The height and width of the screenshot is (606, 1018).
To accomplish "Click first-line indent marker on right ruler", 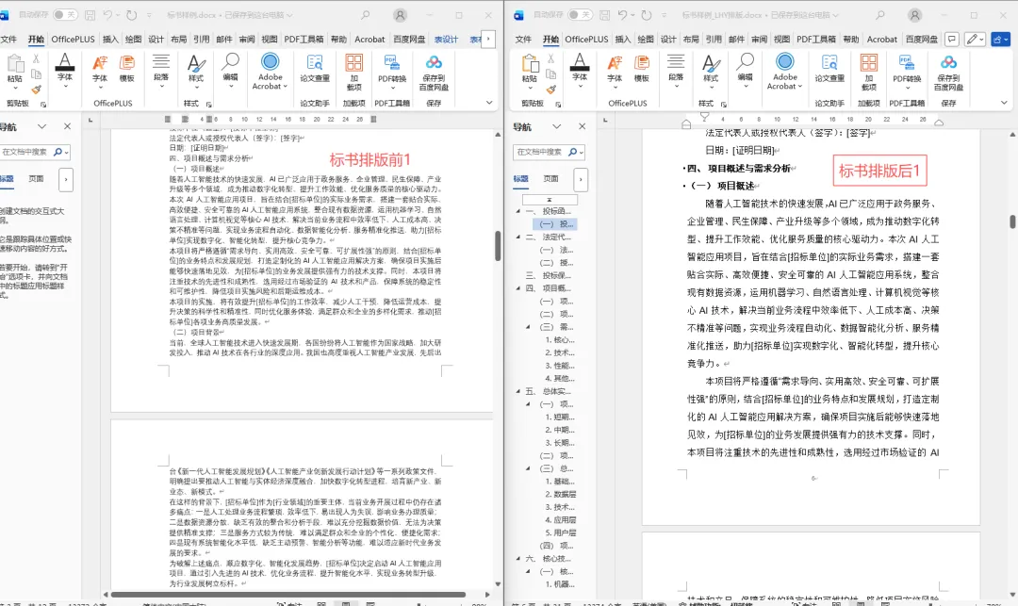I will (704, 116).
